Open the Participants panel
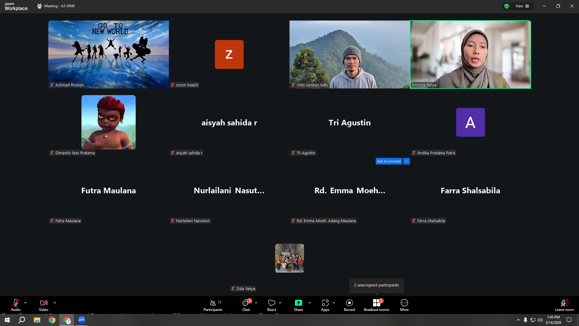The height and width of the screenshot is (326, 579). tap(213, 305)
